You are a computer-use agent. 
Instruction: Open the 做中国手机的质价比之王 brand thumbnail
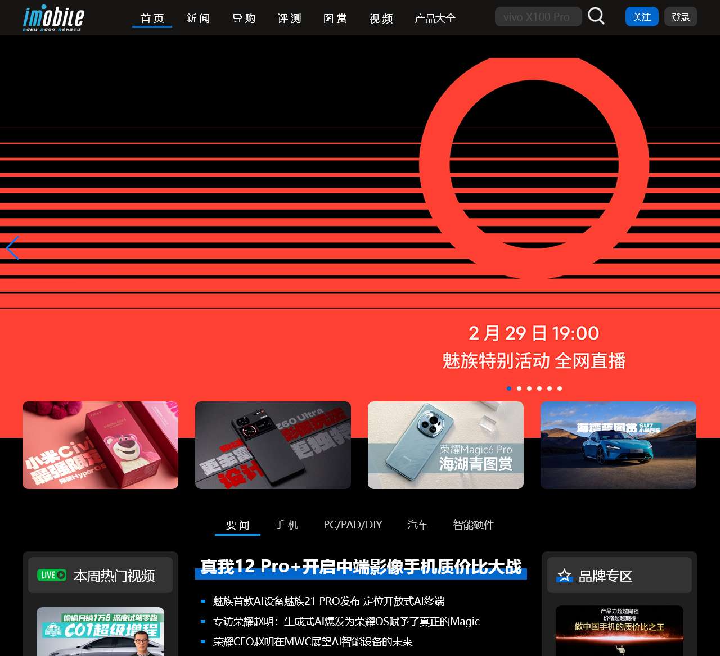pos(619,631)
